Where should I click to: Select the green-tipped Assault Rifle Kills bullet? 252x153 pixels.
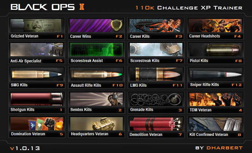(96, 74)
